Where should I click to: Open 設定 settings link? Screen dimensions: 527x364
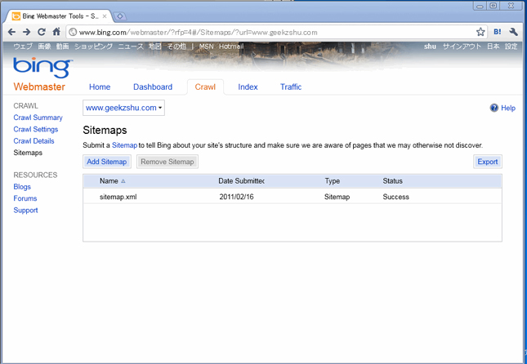click(x=511, y=47)
